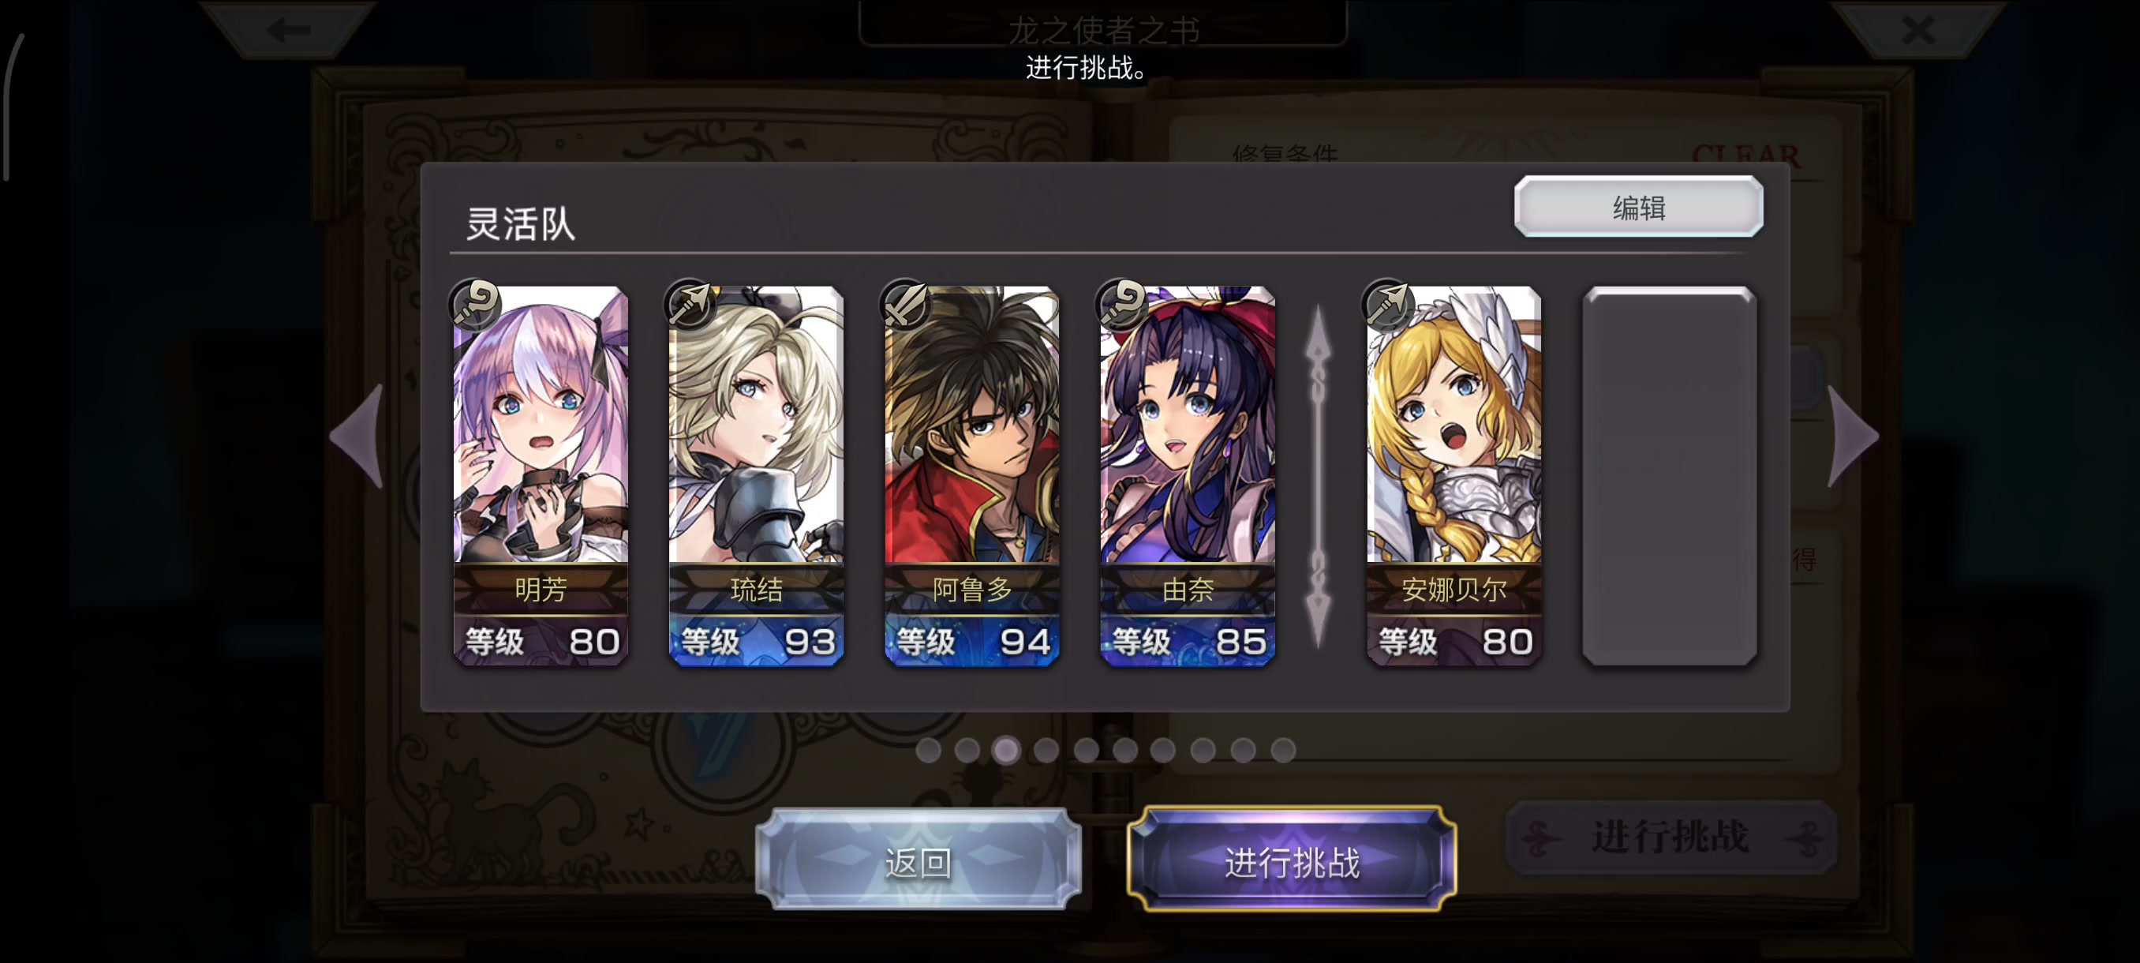Select the highlighted third team page dot
The height and width of the screenshot is (963, 2140).
point(1006,751)
